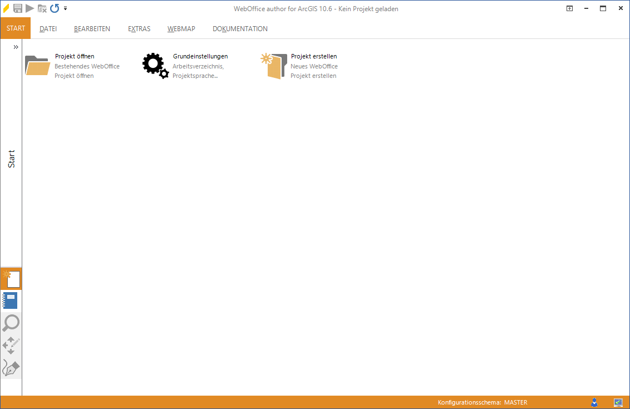Select the fountain pen sidebar icon
The height and width of the screenshot is (409, 630).
click(11, 368)
